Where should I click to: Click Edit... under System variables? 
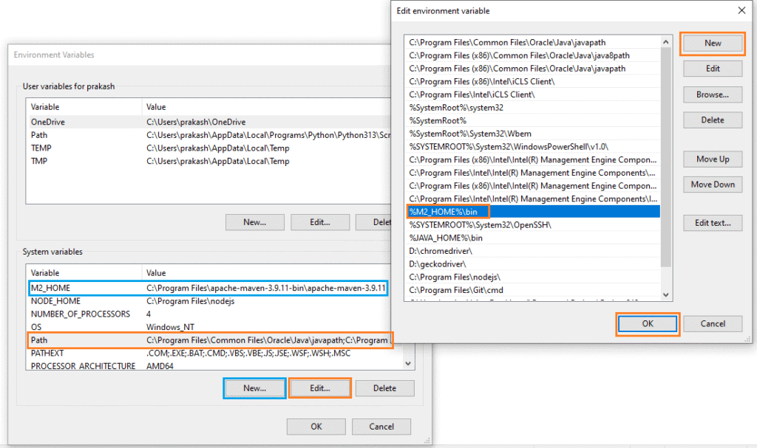click(x=319, y=387)
